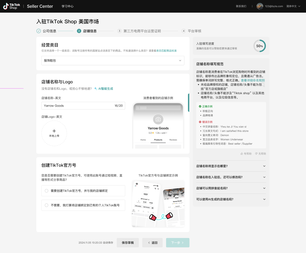The image size is (306, 253).
Task: Click the camera placeholder in store preview
Action: (158, 119)
